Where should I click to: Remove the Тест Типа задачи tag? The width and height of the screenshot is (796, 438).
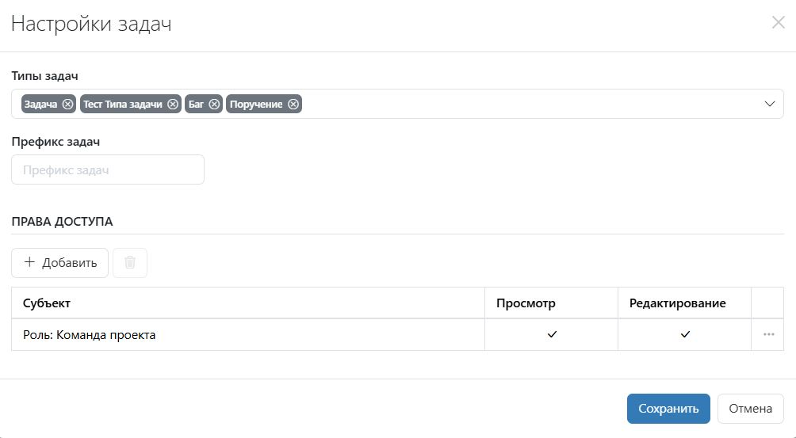click(173, 105)
